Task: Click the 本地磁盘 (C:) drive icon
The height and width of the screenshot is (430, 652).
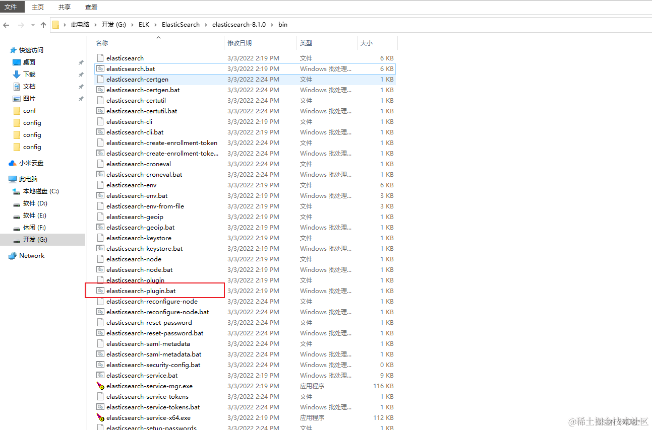Action: point(17,191)
